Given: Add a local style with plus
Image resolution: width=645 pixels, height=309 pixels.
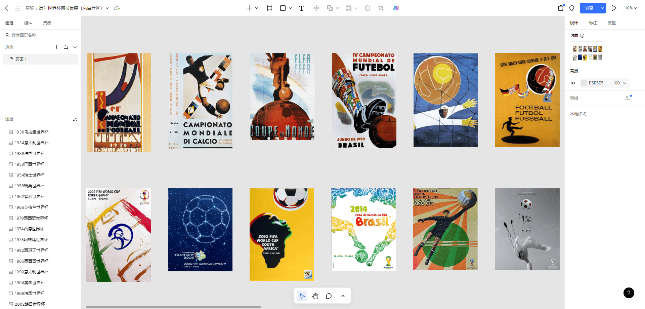Looking at the screenshot, I should tap(638, 114).
